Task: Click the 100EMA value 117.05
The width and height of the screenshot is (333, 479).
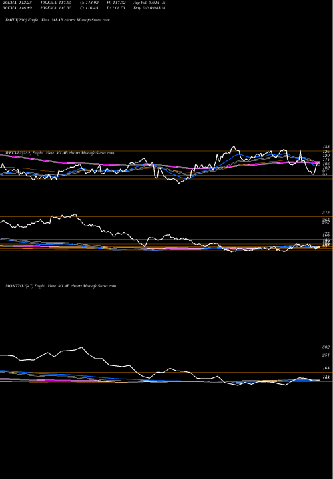Action: [56, 3]
